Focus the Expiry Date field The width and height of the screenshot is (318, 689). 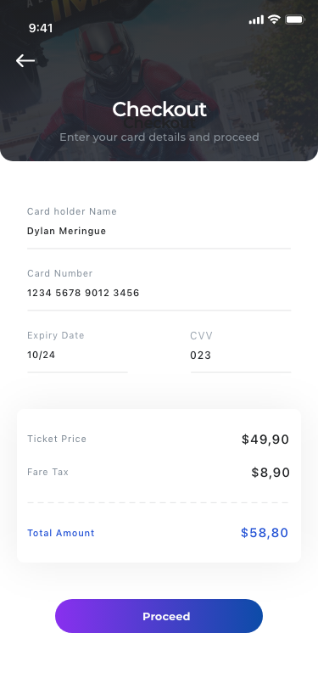[77, 350]
